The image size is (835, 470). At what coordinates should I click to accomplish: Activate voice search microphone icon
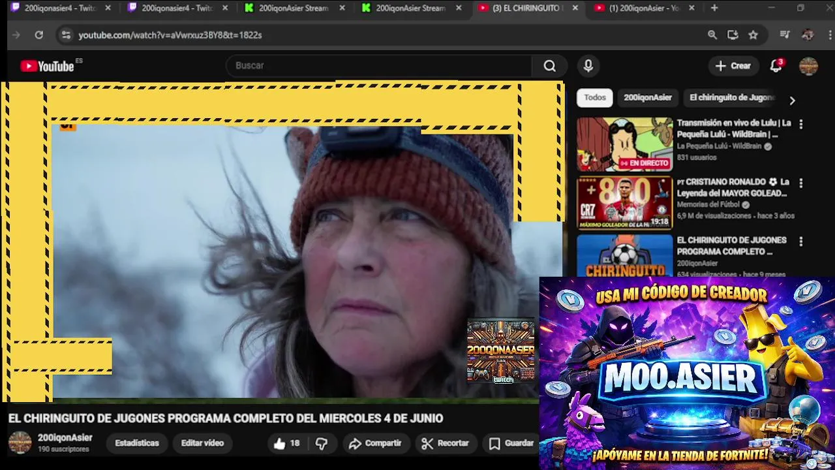[588, 66]
